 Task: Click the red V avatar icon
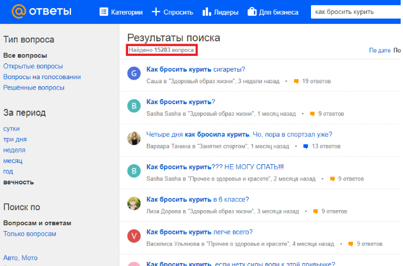[x=134, y=236]
